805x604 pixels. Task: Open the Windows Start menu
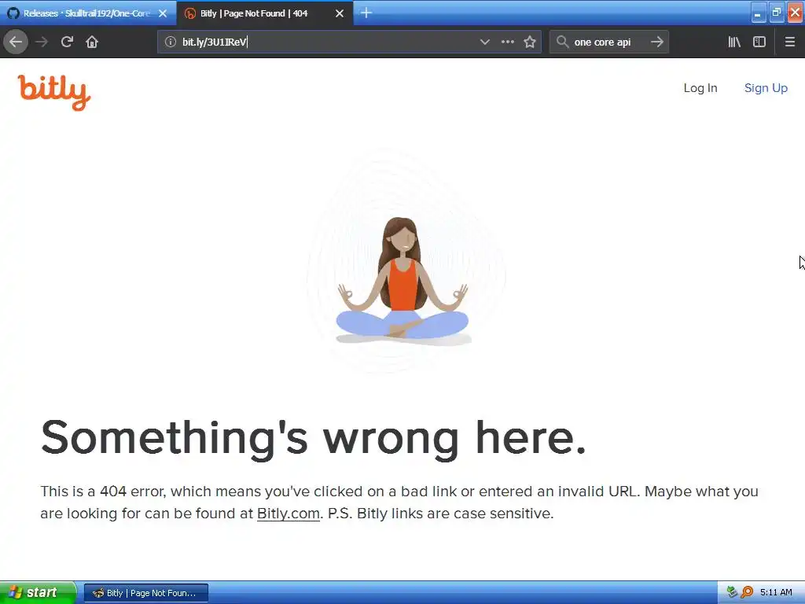[38, 592]
